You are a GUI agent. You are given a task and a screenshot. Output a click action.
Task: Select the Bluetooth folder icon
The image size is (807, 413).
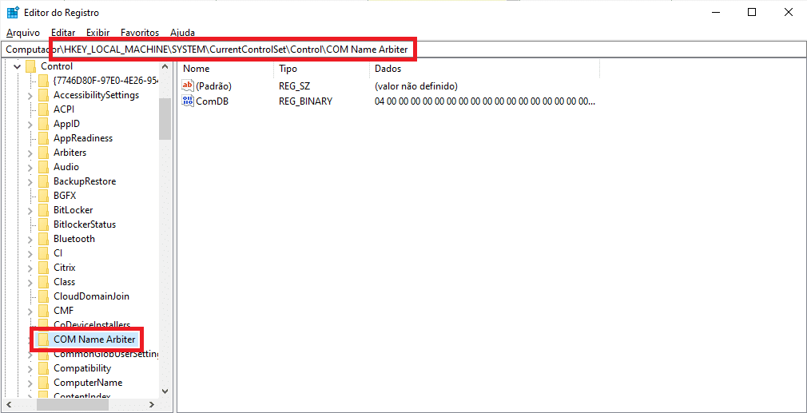click(43, 239)
